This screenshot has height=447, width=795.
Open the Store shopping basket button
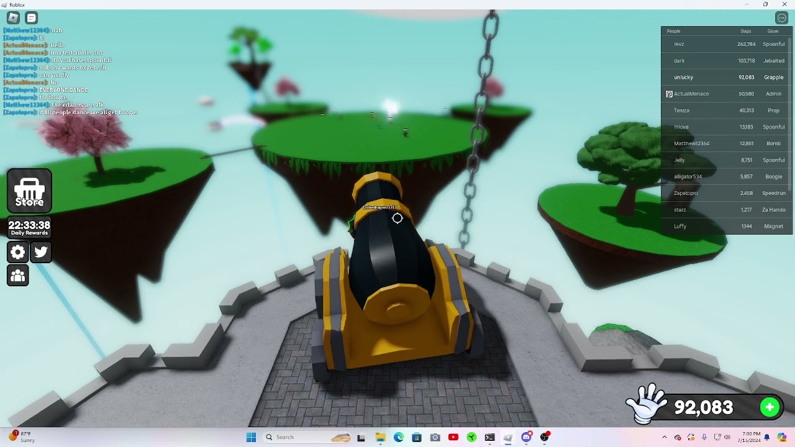pyautogui.click(x=29, y=191)
